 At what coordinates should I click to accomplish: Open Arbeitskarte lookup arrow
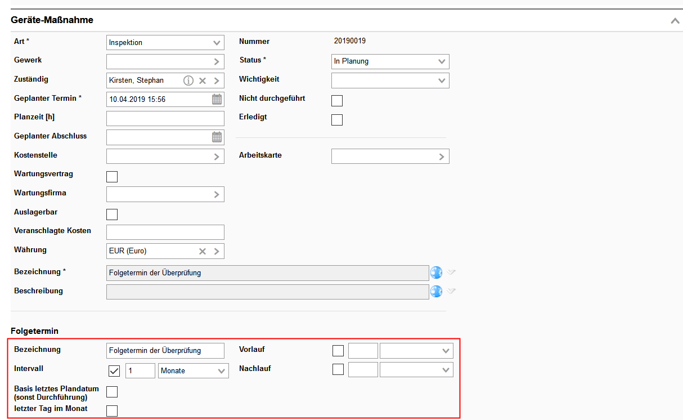click(x=442, y=157)
